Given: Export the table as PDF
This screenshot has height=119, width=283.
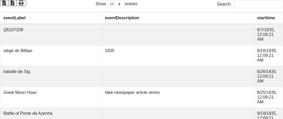Looking at the screenshot, I should pyautogui.click(x=12, y=3).
